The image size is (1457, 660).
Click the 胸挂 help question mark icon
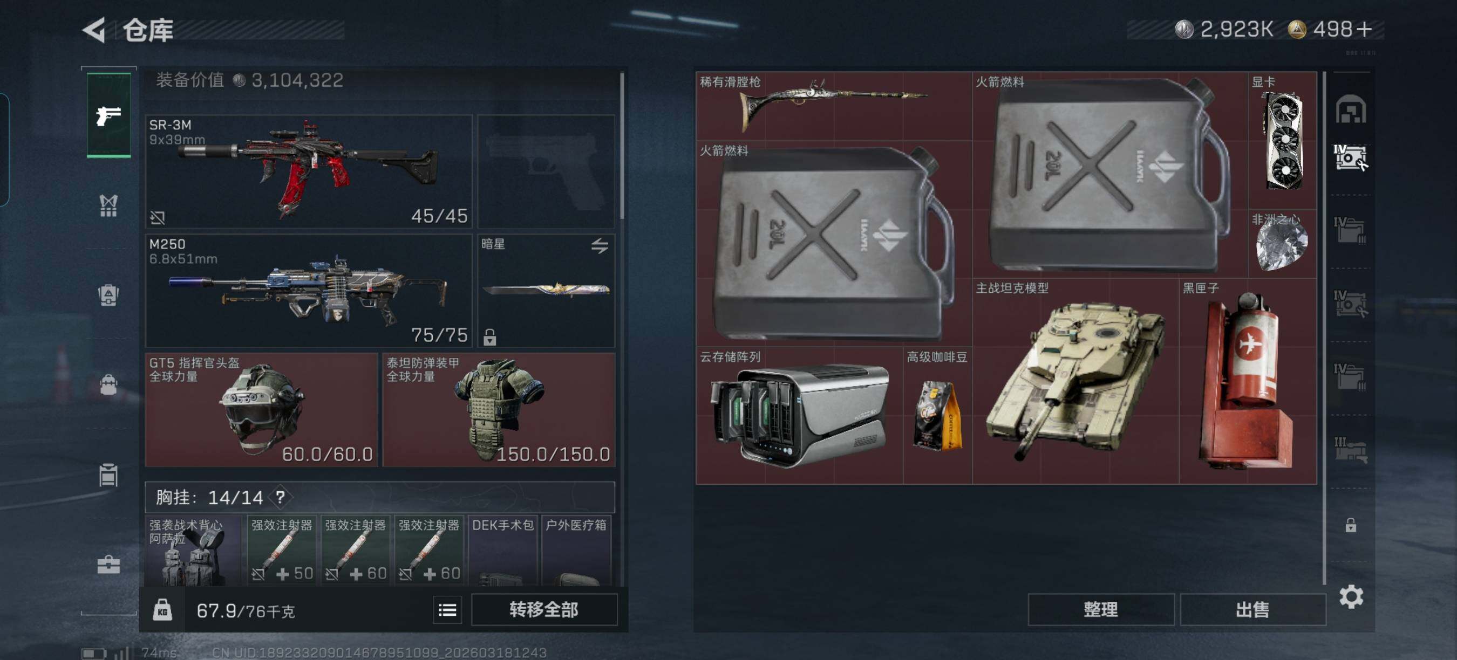pyautogui.click(x=280, y=497)
